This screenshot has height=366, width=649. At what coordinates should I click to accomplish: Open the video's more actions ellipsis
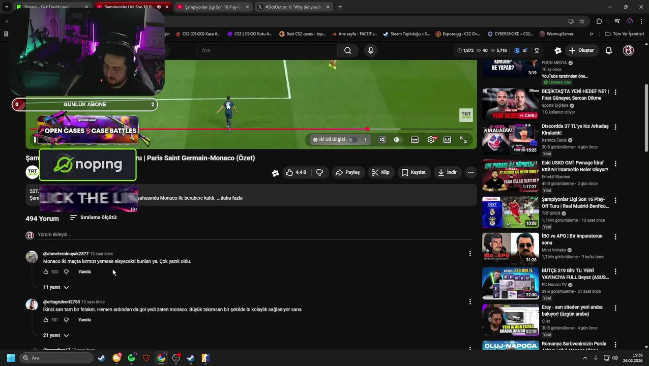(x=470, y=172)
